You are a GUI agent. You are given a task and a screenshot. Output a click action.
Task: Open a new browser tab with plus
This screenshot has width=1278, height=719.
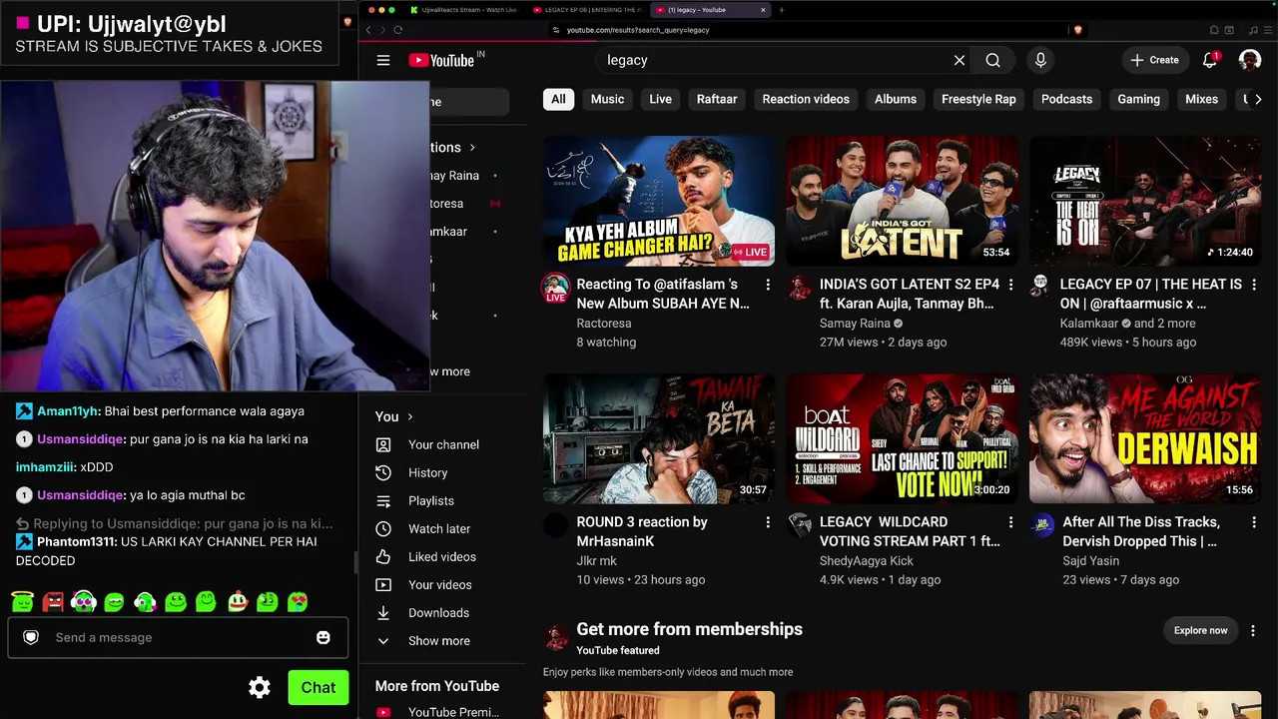781,10
